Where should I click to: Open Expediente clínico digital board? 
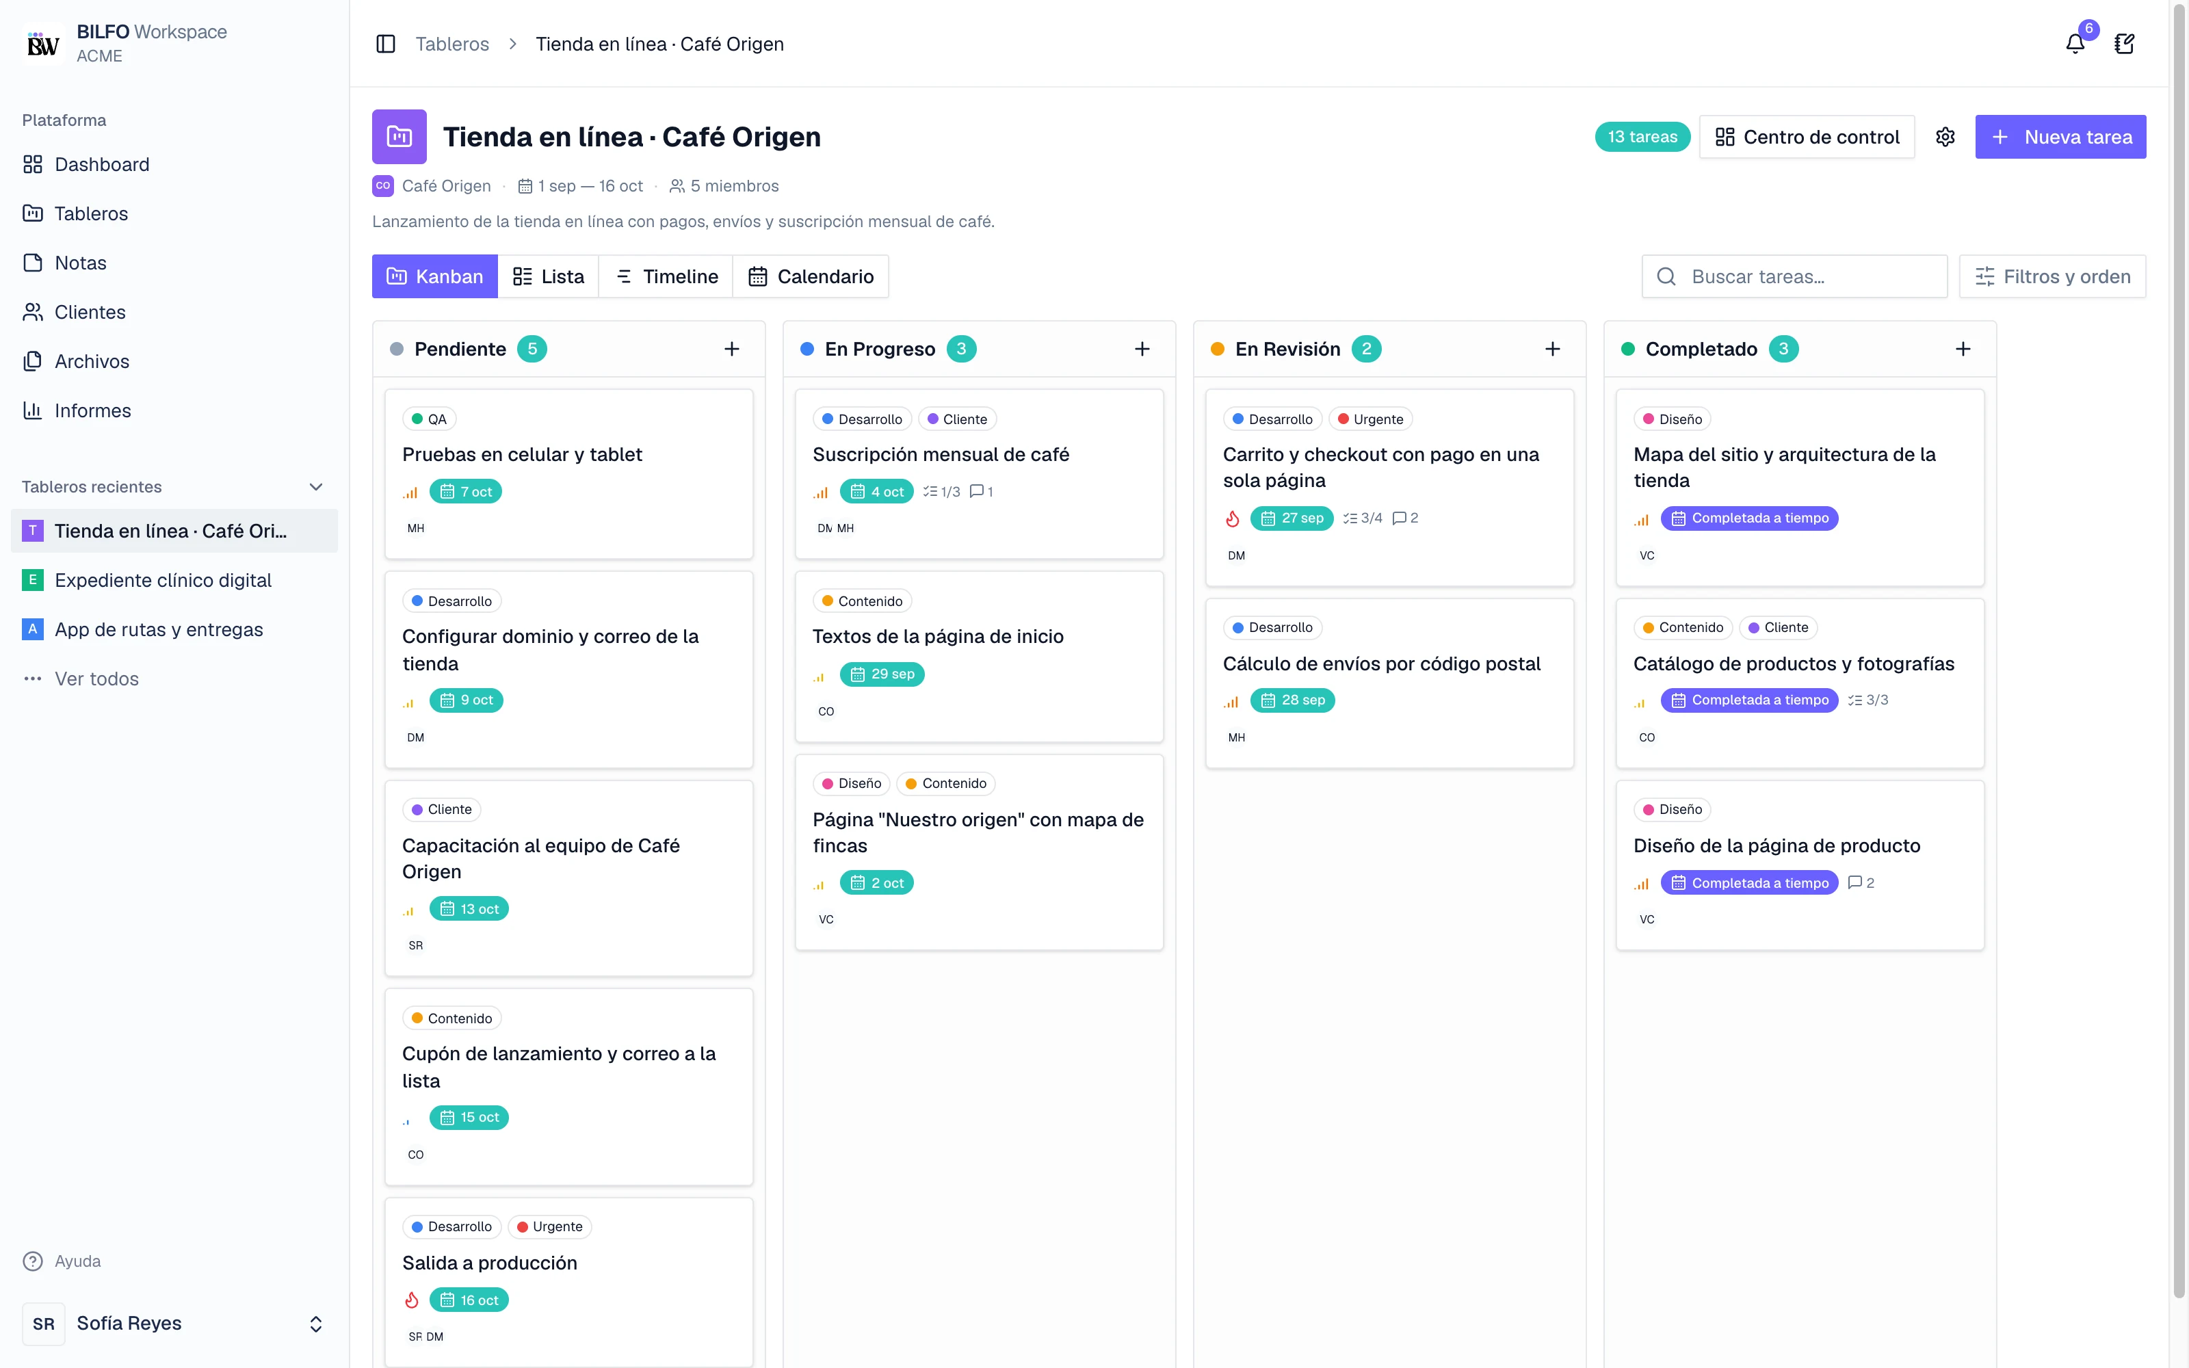(x=174, y=580)
